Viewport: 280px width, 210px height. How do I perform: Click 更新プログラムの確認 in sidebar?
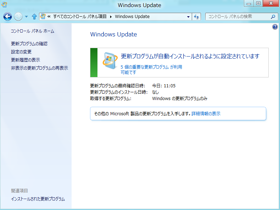[x=29, y=43]
